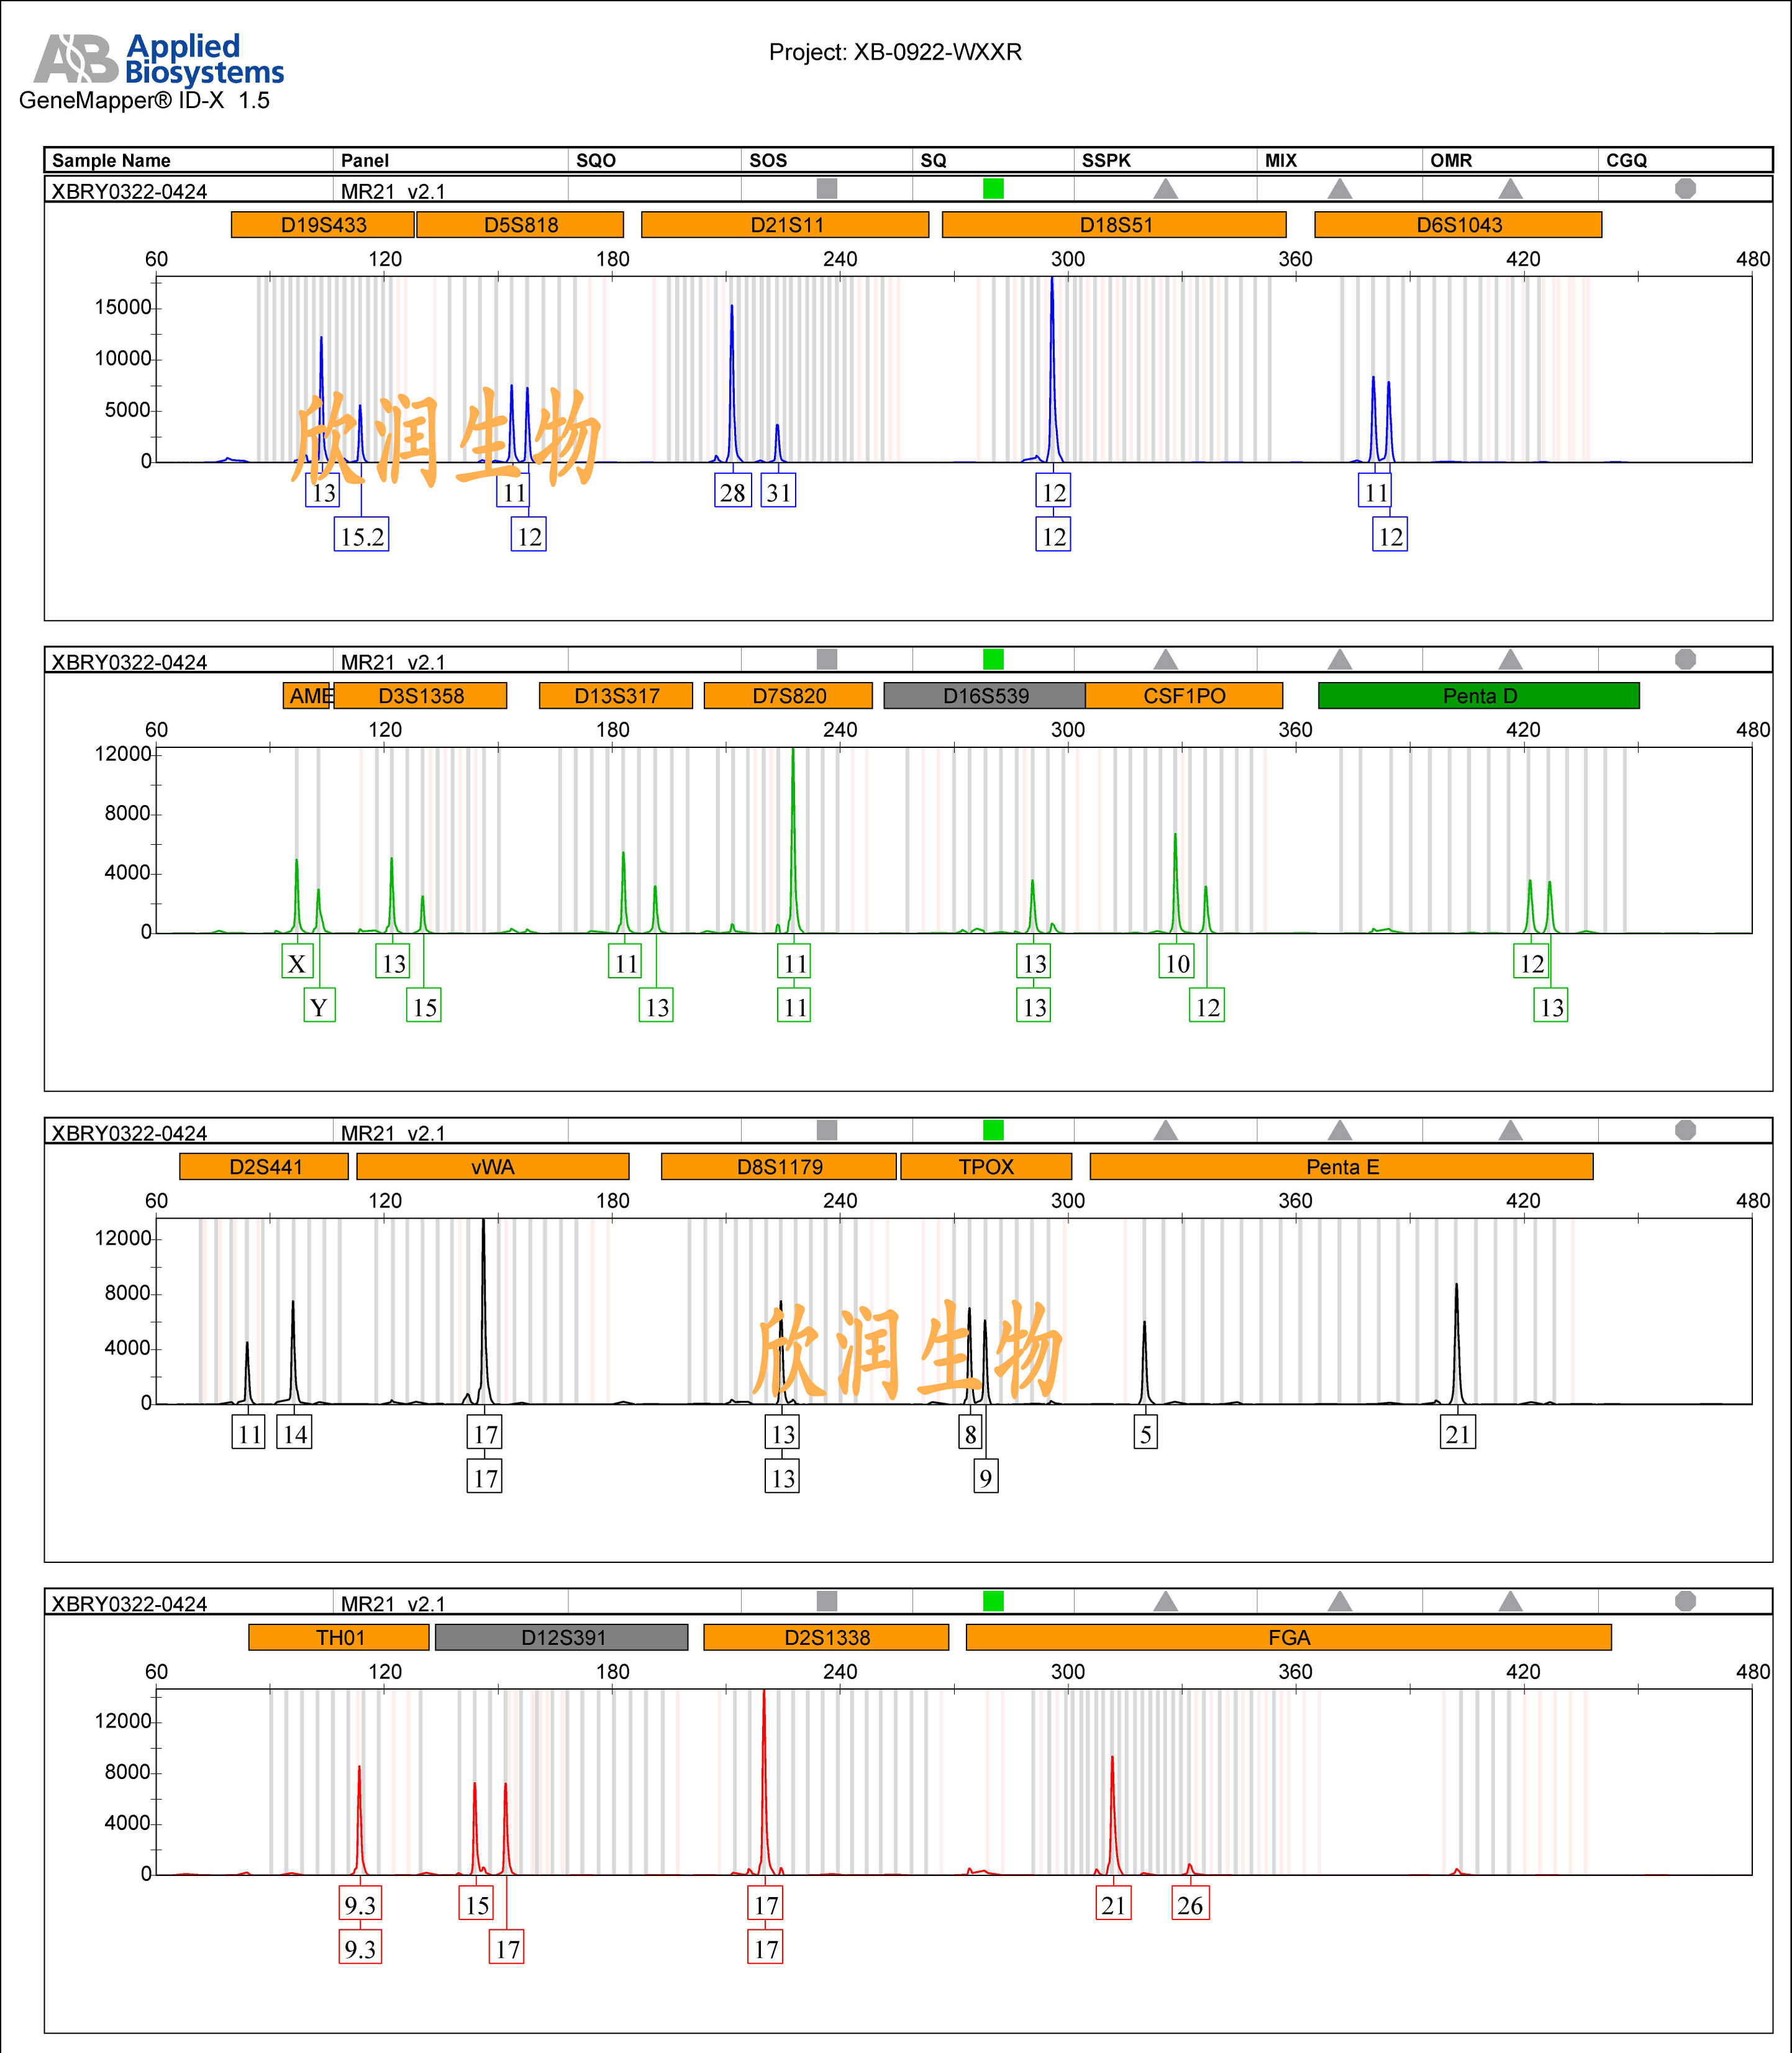1792x2053 pixels.
Task: Click the OMR triangle above TH01 panel
Action: pos(1511,1601)
